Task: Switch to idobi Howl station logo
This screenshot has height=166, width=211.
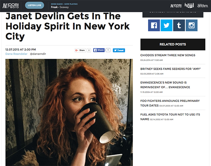Action: pos(189,6)
